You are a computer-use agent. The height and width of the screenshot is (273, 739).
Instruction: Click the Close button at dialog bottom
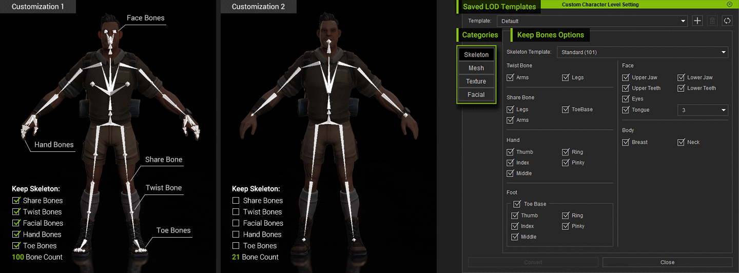point(668,262)
